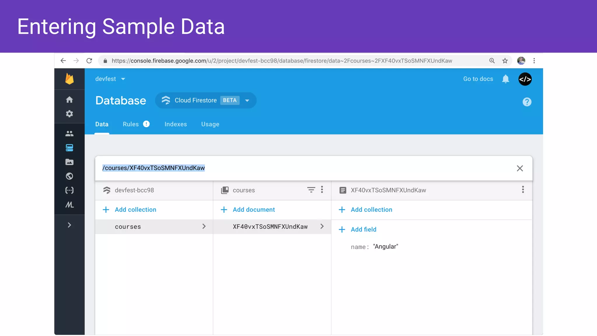Open Hosting globe icon in sidebar
Screen dimensions: 597x336
(69, 176)
